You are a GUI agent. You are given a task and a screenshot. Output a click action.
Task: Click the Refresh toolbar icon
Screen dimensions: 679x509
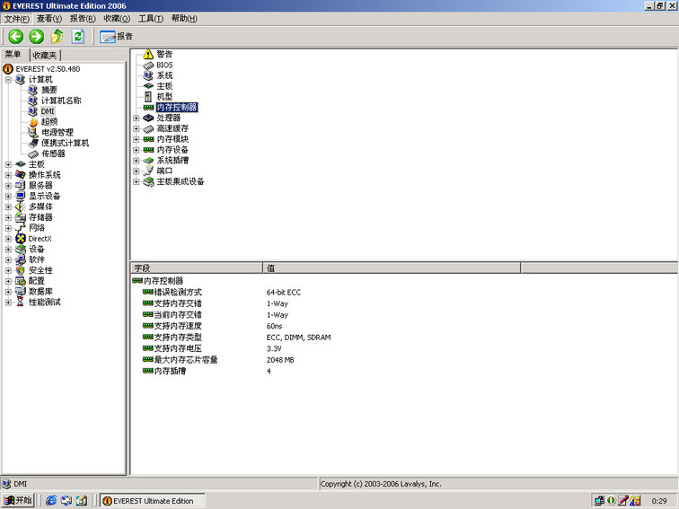coord(78,36)
